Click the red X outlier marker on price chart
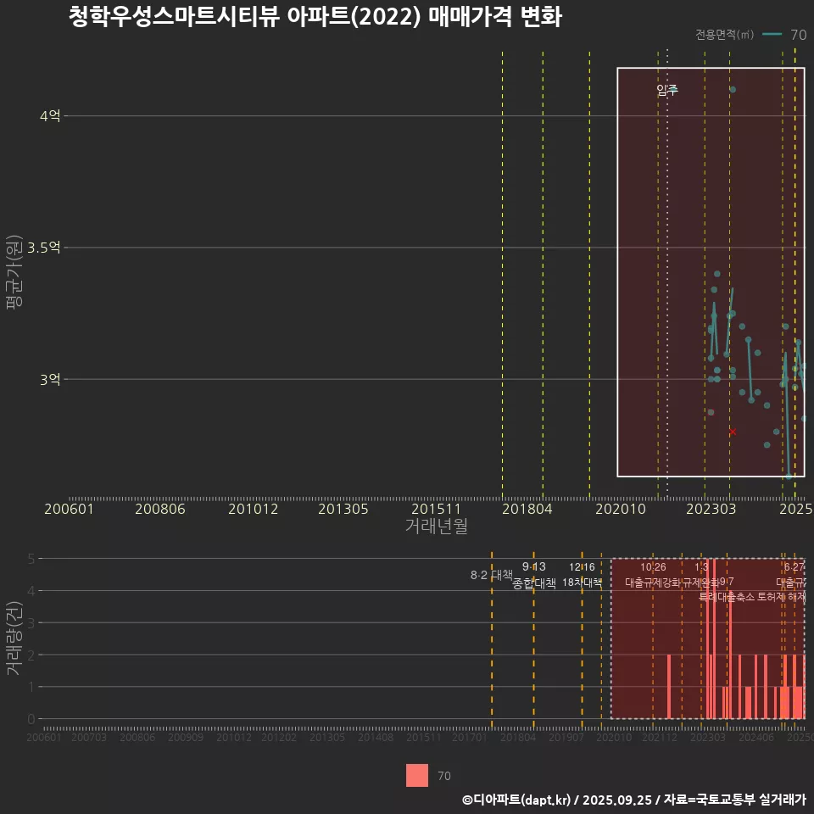 (733, 432)
